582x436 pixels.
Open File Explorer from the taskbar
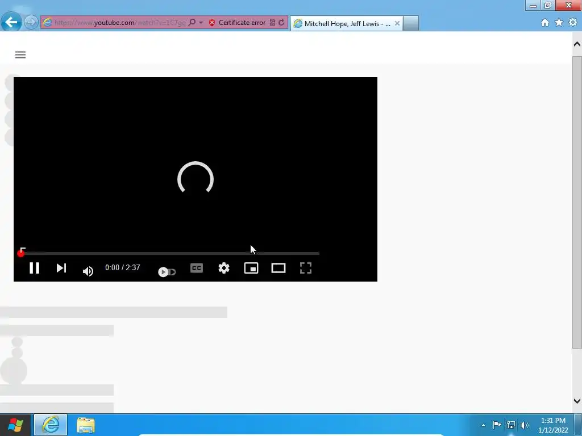86,425
